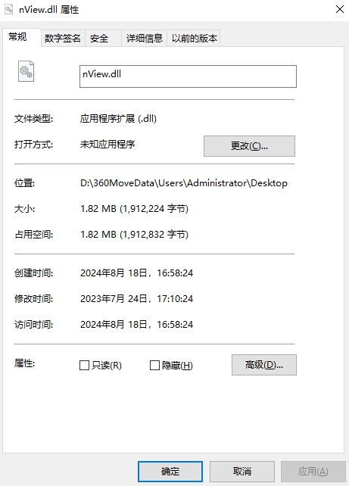349x486 pixels.
Task: Switch to the 详细信息 tab
Action: click(x=145, y=39)
